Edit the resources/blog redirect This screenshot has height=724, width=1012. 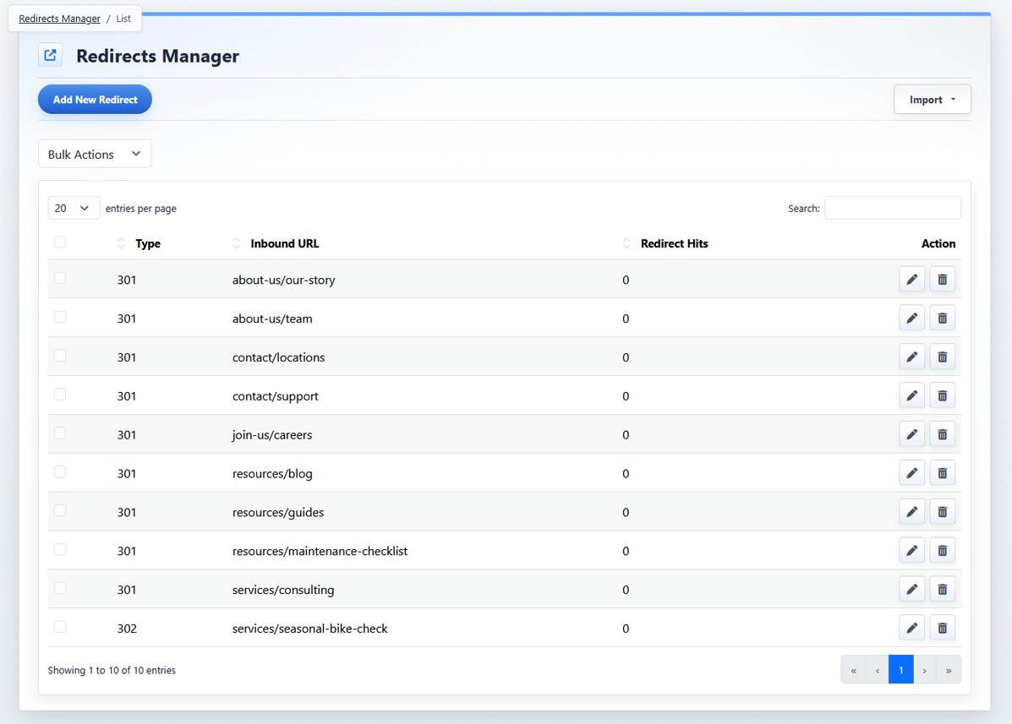[912, 472]
